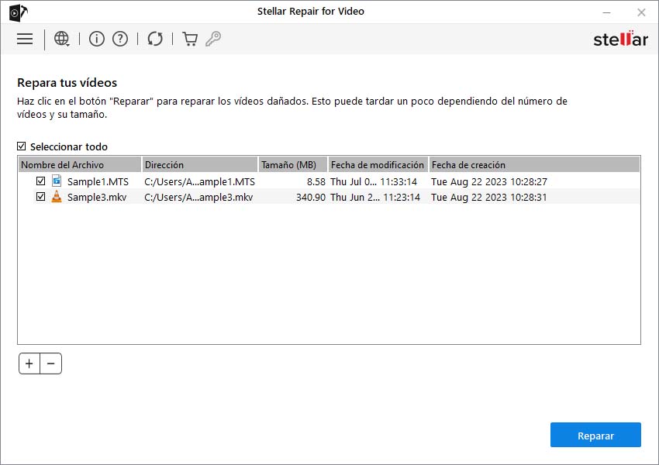Click the stellar brand logo
The width and height of the screenshot is (659, 465).
pyautogui.click(x=620, y=39)
